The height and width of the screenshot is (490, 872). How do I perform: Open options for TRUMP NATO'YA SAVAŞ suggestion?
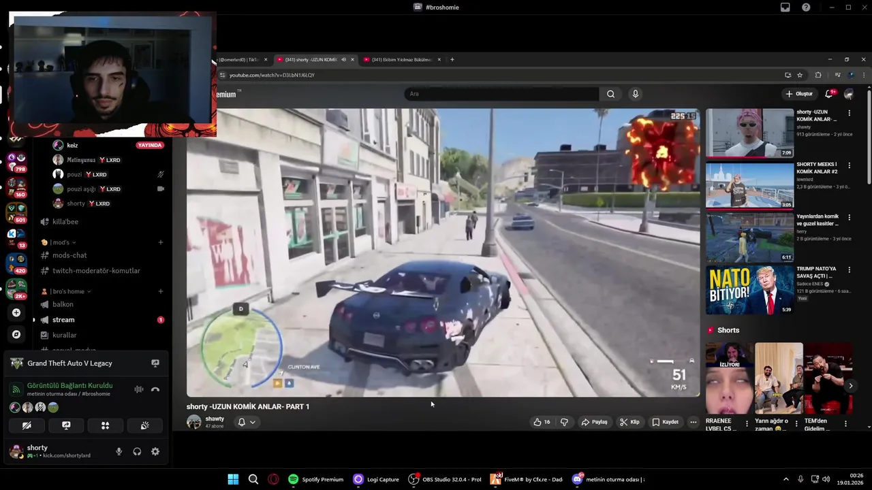click(x=849, y=270)
